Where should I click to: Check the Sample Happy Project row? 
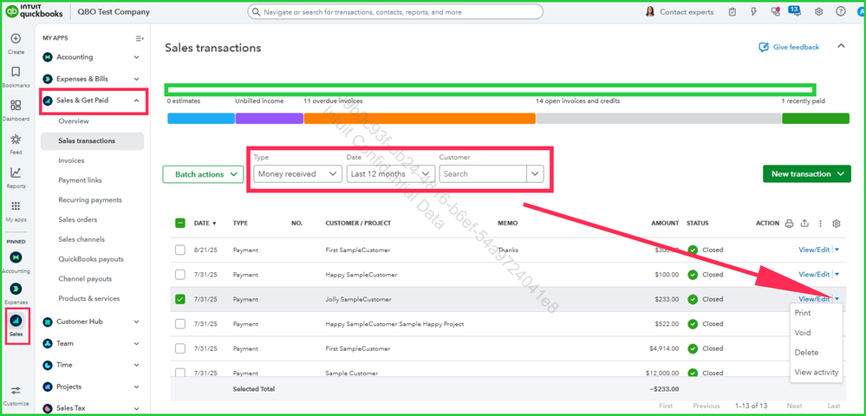180,324
